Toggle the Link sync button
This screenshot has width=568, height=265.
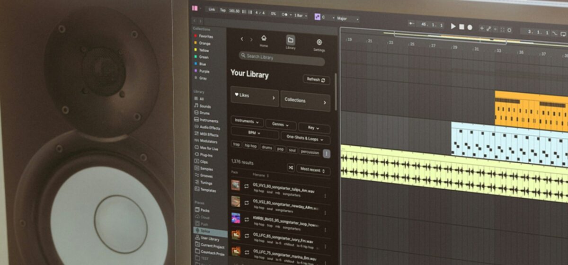(x=211, y=9)
